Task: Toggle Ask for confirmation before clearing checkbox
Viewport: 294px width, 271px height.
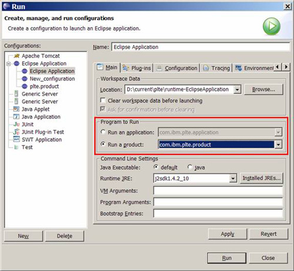Action: [x=102, y=109]
